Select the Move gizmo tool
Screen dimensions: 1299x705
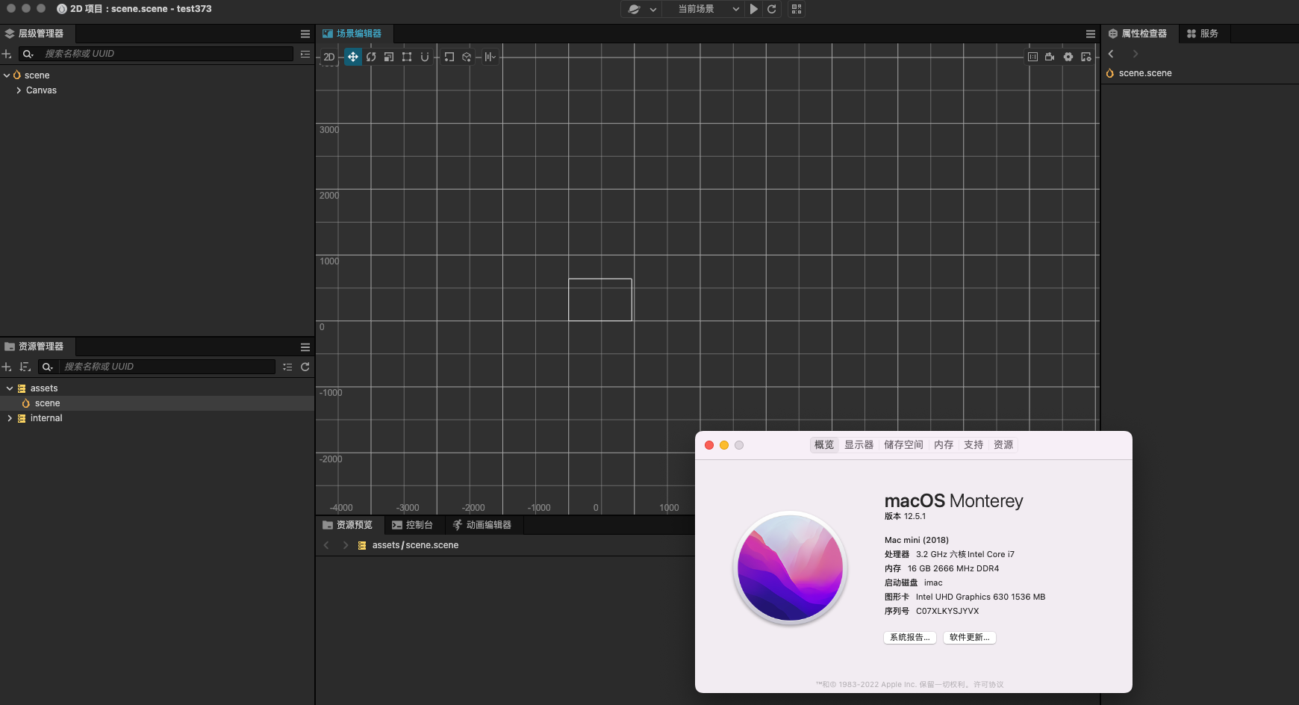pyautogui.click(x=353, y=57)
